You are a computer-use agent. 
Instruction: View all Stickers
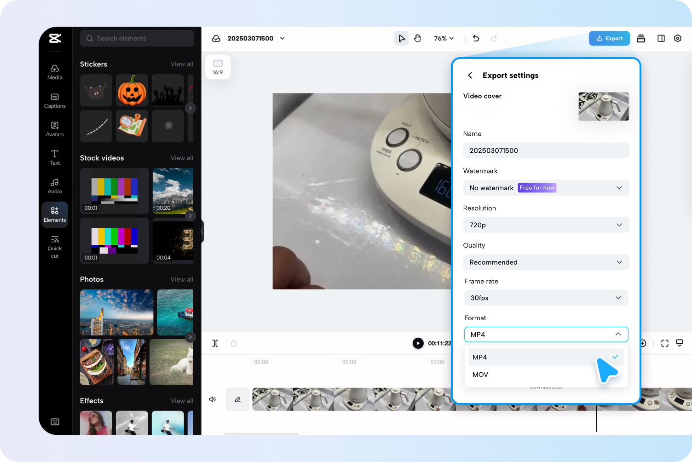[182, 64]
